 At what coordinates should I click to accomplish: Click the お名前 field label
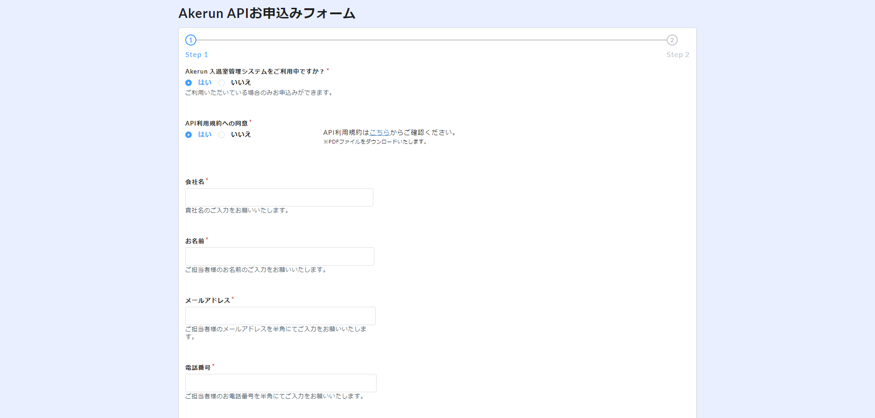194,241
